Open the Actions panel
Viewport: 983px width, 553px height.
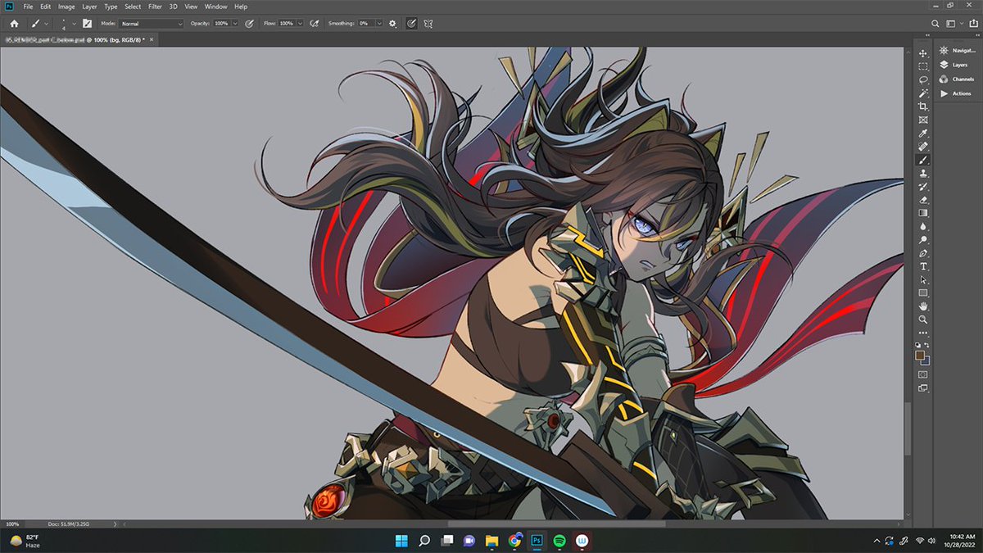pos(956,93)
